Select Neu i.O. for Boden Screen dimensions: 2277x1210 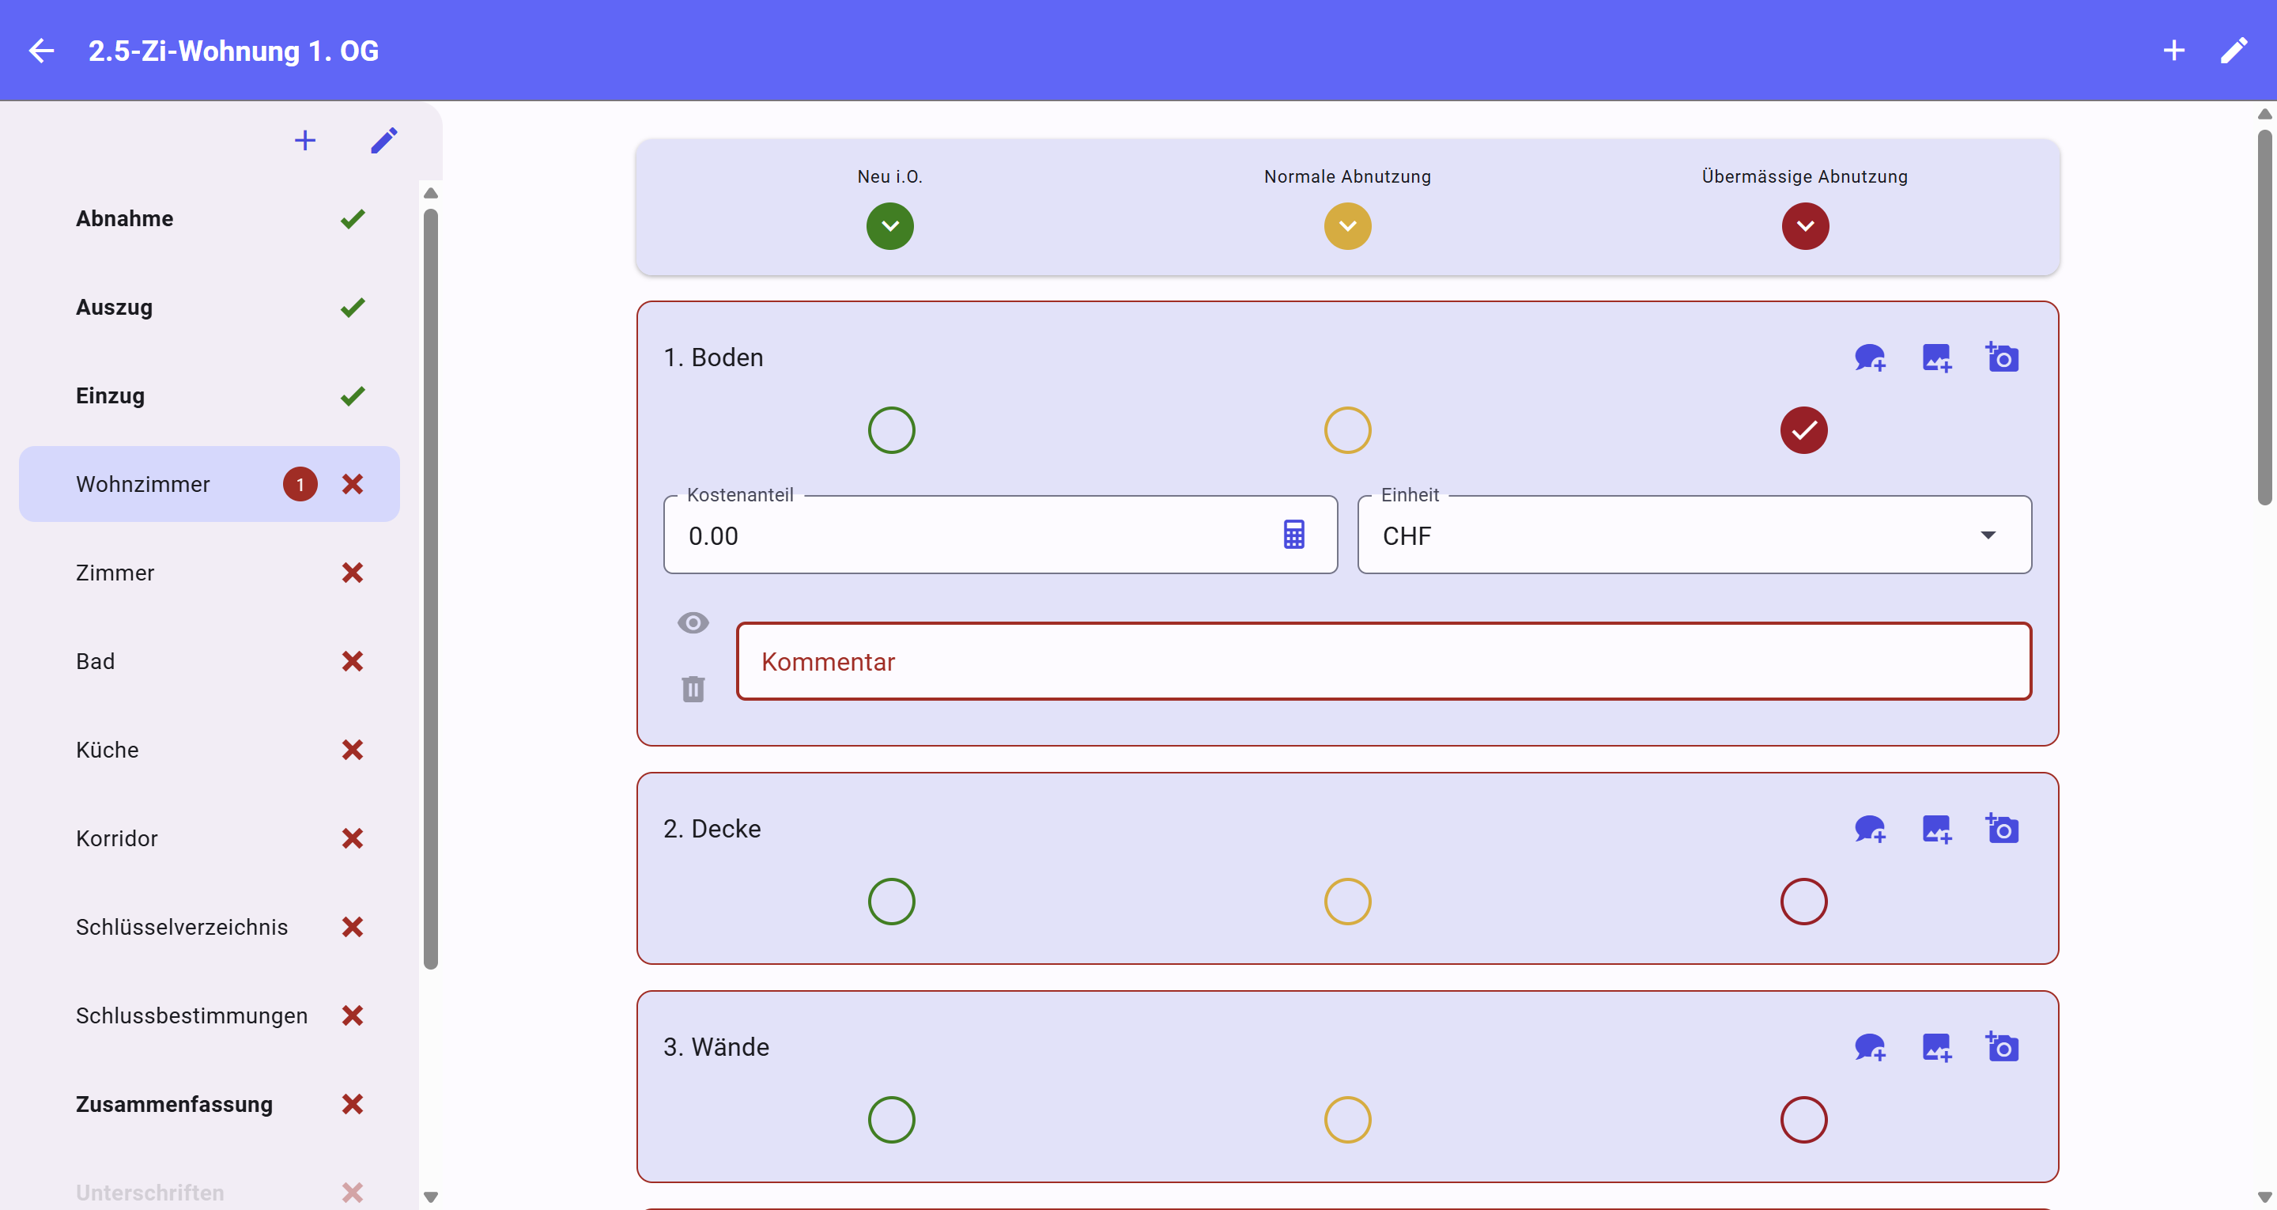891,430
